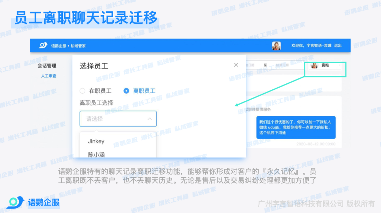Click the 袁唯 avatar in the employee selector

[x=314, y=65]
